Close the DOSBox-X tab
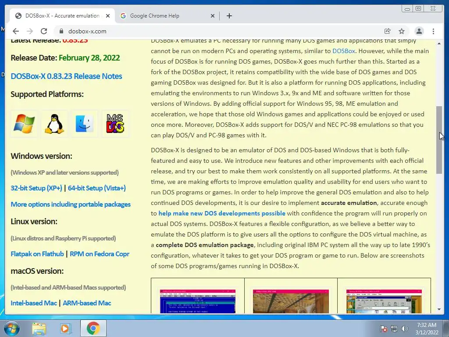Viewport: 449px width, 337px height. tap(108, 16)
